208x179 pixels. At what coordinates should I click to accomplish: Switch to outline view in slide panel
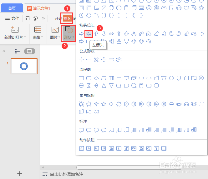18,51
